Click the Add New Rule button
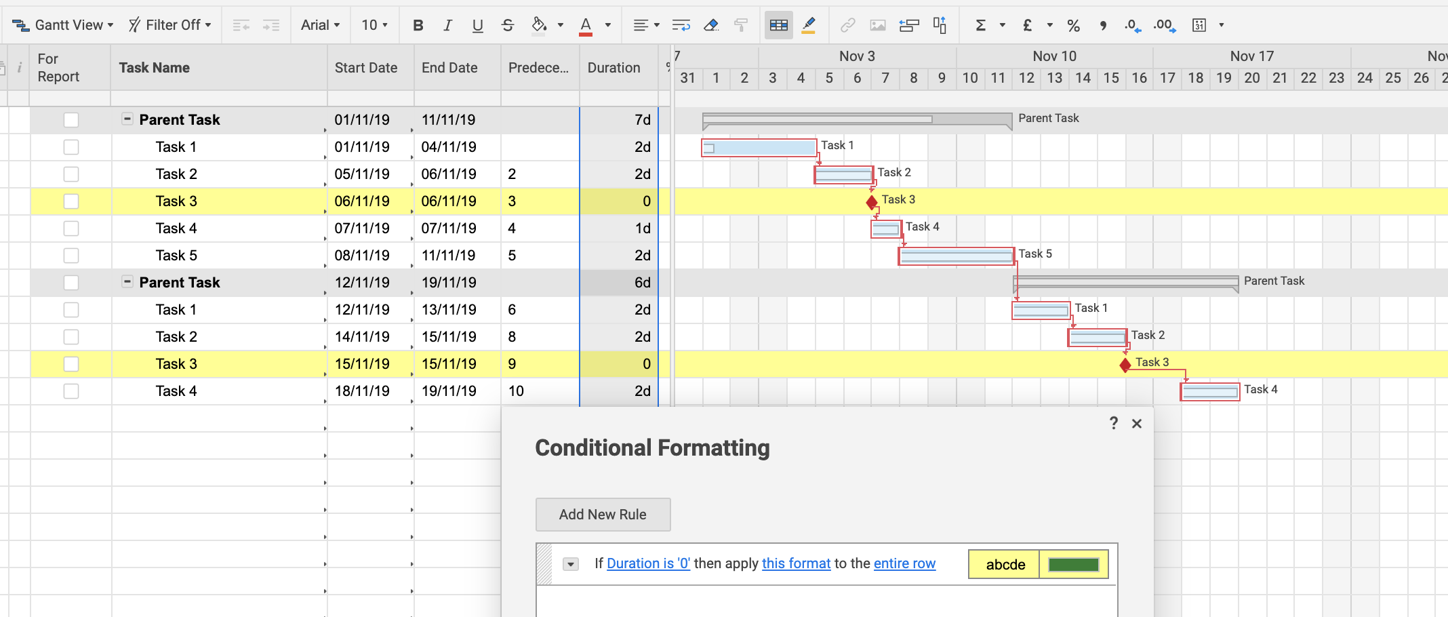The width and height of the screenshot is (1448, 617). coord(603,515)
